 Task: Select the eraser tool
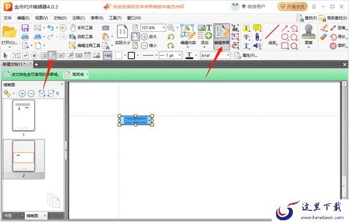pyautogui.click(x=323, y=37)
